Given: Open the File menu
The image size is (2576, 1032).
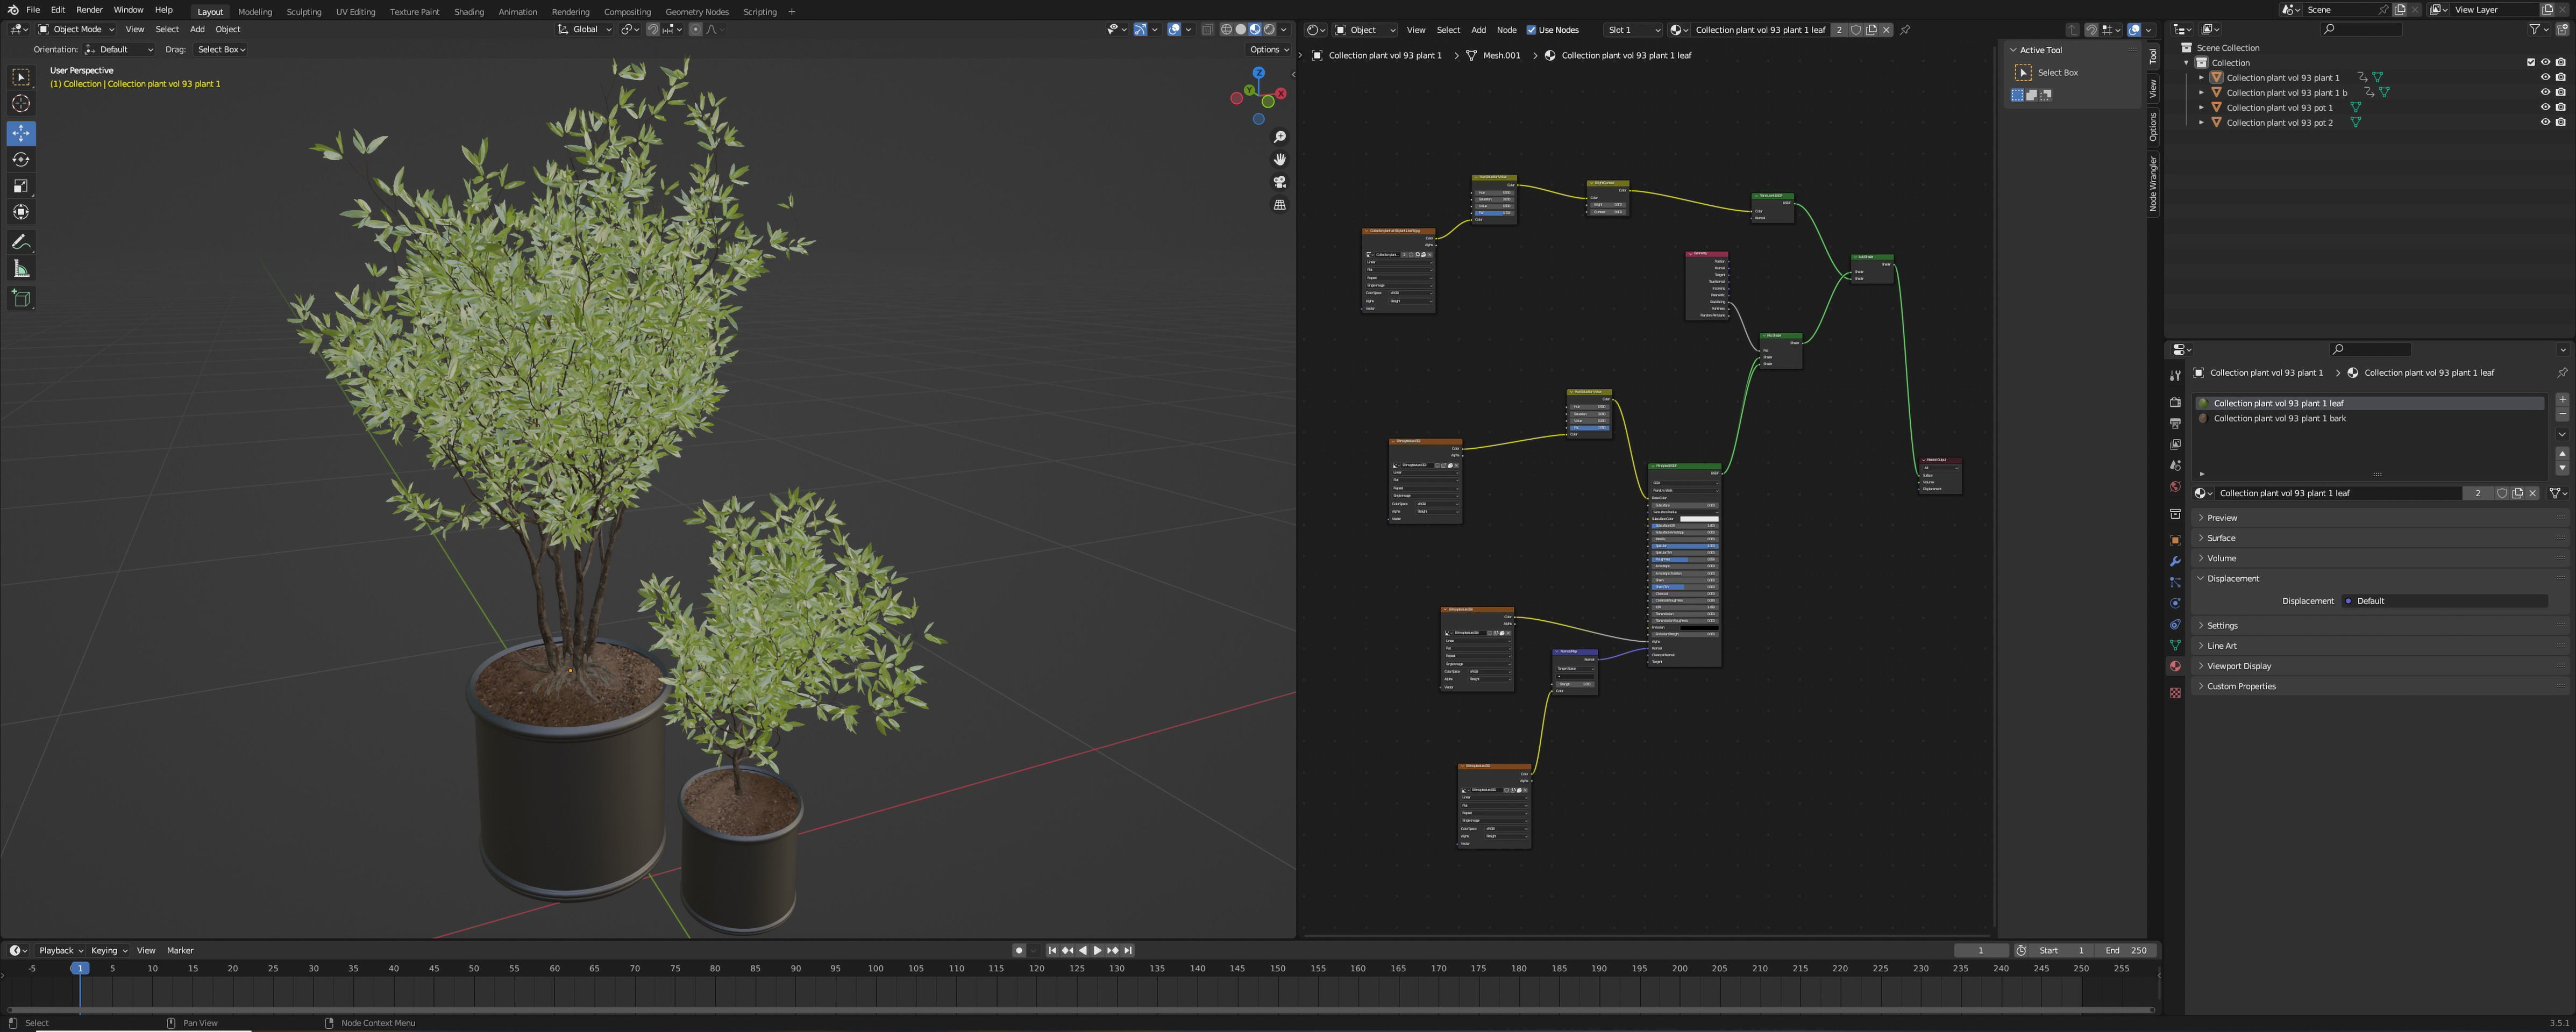Looking at the screenshot, I should [33, 10].
